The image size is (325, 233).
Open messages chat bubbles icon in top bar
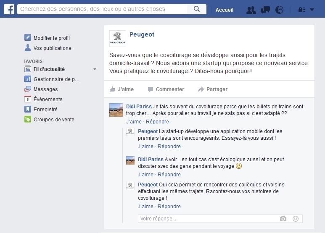265,10
